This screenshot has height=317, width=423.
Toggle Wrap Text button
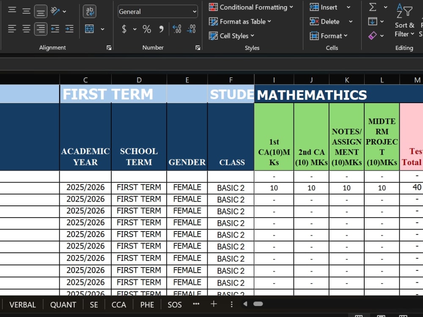[x=90, y=11]
